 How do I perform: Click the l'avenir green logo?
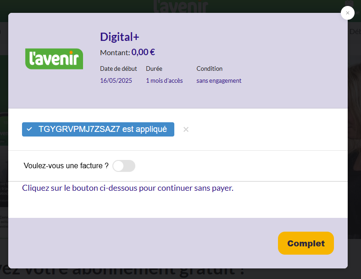click(54, 59)
